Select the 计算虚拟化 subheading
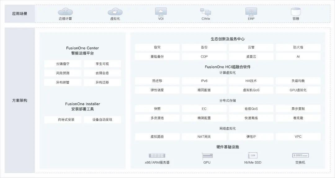The image size is (335, 178). click(228, 73)
